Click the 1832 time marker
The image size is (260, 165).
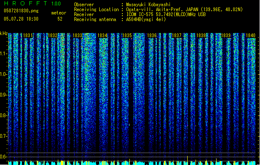(53, 35)
